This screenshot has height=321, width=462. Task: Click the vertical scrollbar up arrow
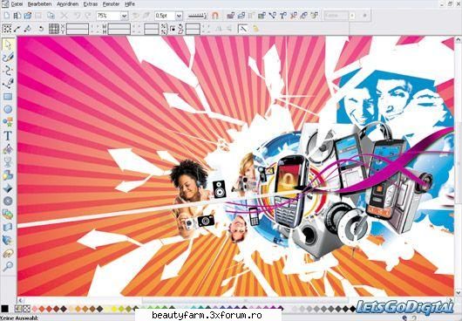[x=459, y=39]
